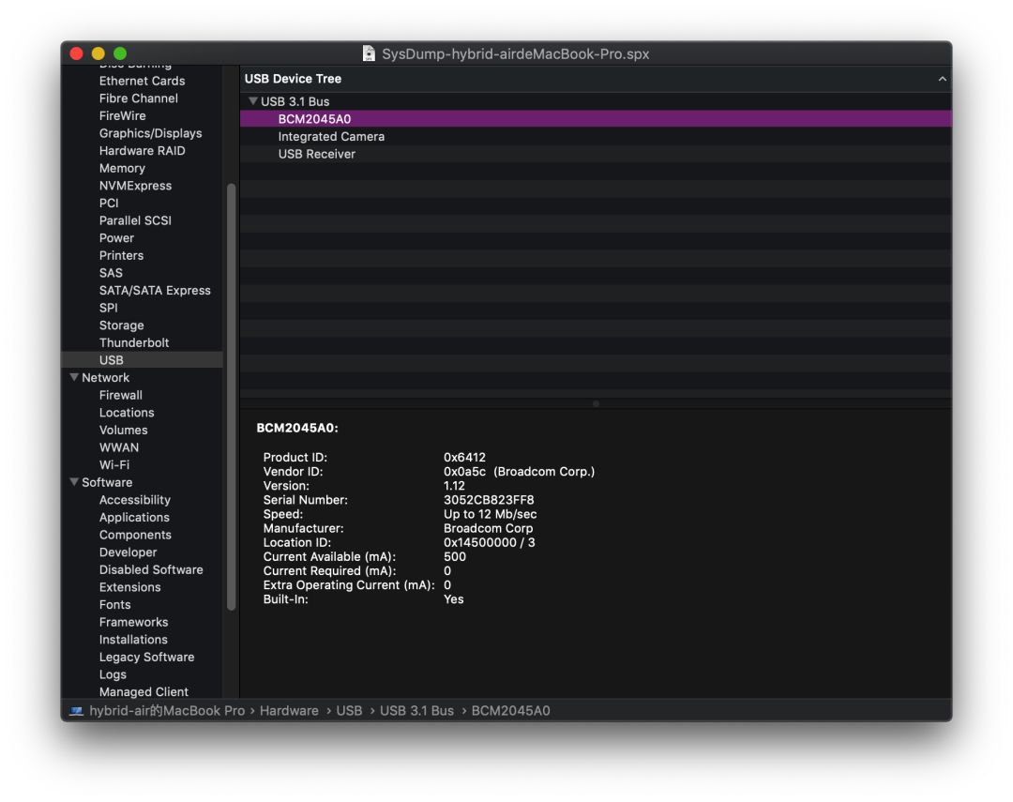Open Components under Software
This screenshot has height=802, width=1013.
[135, 535]
